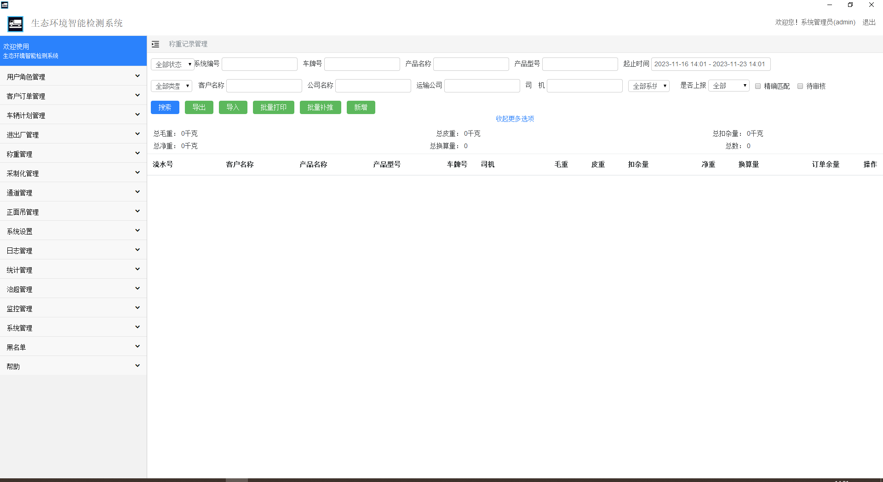Open 治超管理 menu

click(x=73, y=289)
